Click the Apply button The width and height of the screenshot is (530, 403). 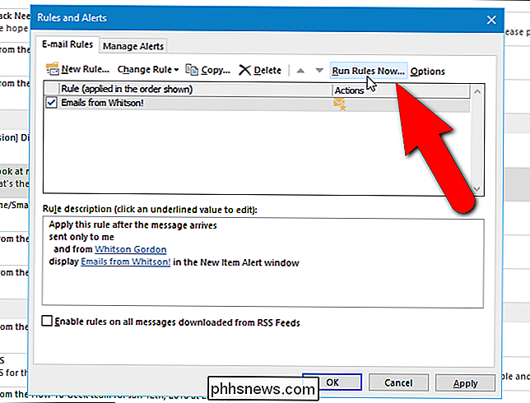coord(465,383)
